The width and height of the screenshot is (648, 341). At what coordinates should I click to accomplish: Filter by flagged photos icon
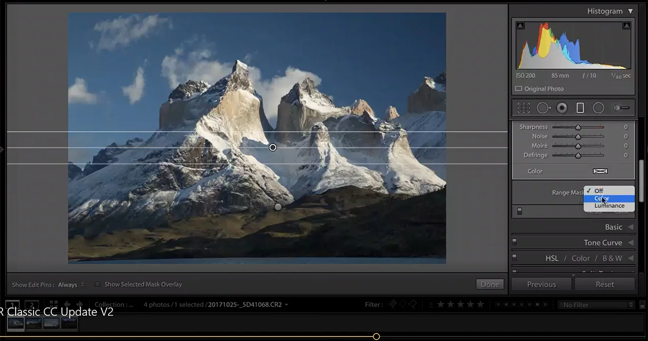(x=392, y=305)
